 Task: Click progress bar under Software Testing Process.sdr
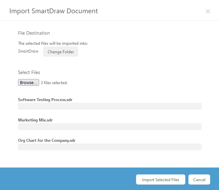(x=109, y=106)
